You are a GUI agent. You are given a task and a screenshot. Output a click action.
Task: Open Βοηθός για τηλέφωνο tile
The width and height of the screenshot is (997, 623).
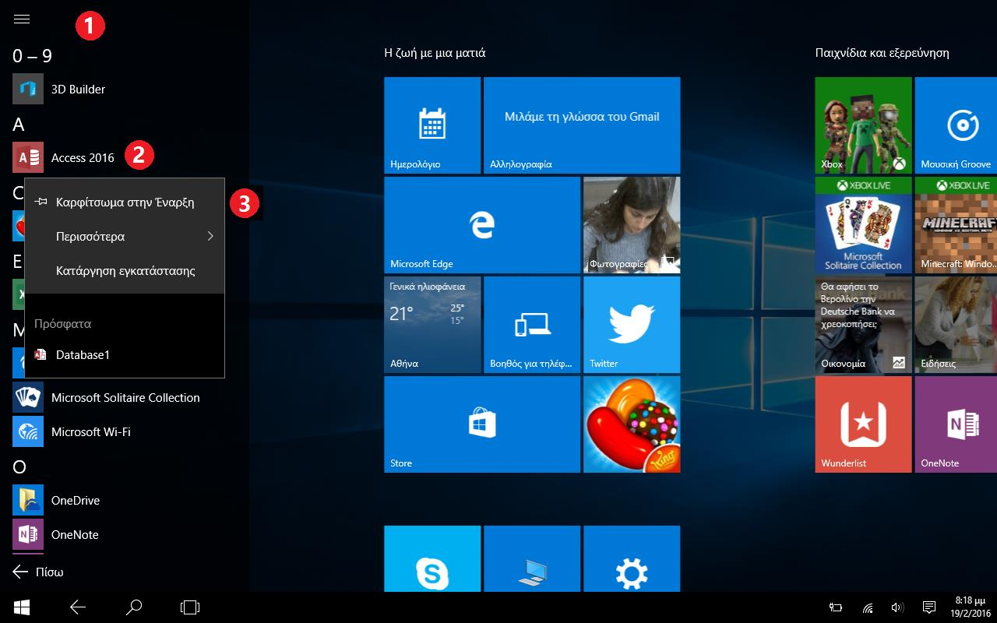click(x=532, y=325)
